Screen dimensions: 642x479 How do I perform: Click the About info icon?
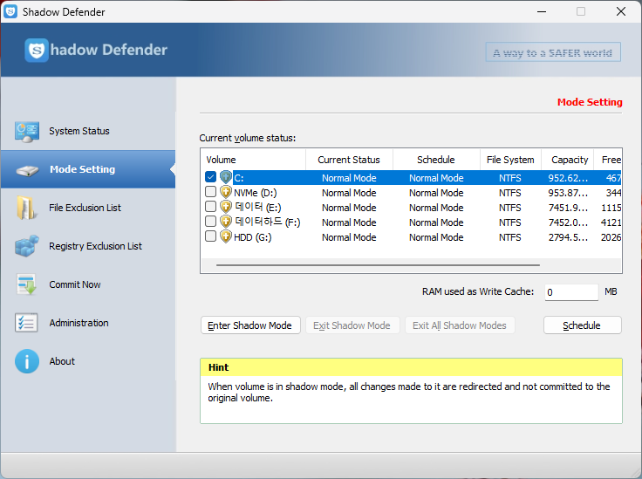27,362
